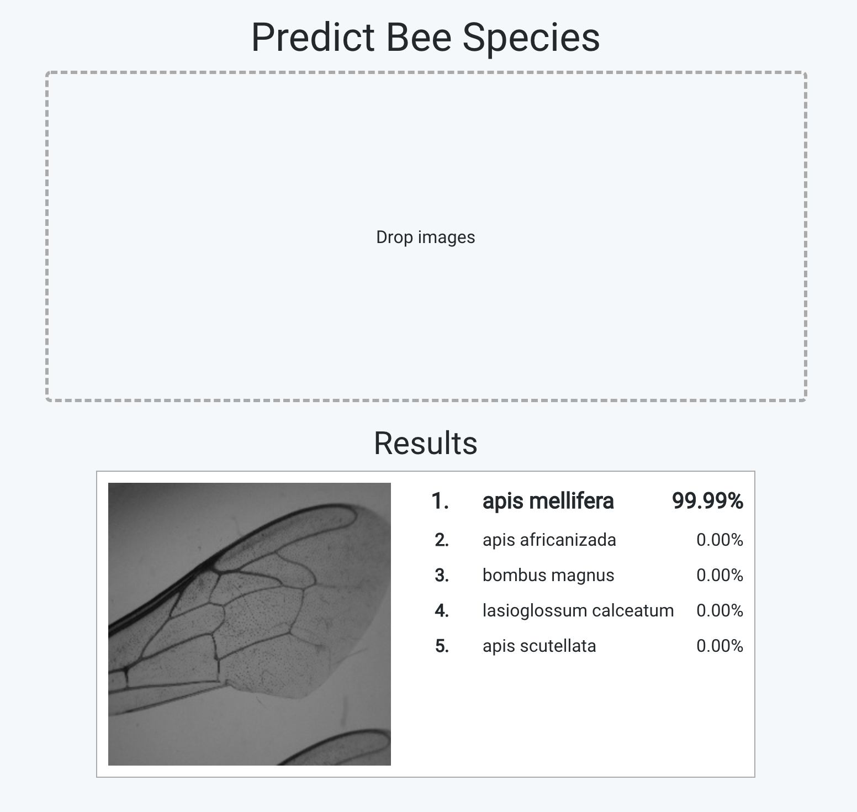Click the percentage beside lasioglossum calceatum
Screen dimensions: 857x812
pos(720,610)
